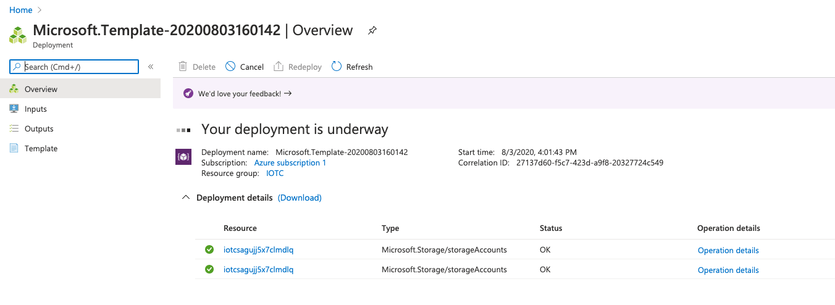Image resolution: width=835 pixels, height=305 pixels.
Task: Click the first row green checkmark icon
Action: 209,249
